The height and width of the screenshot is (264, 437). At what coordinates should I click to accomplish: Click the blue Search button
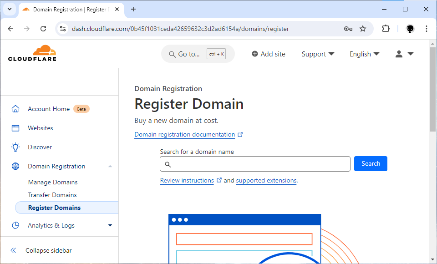(371, 164)
